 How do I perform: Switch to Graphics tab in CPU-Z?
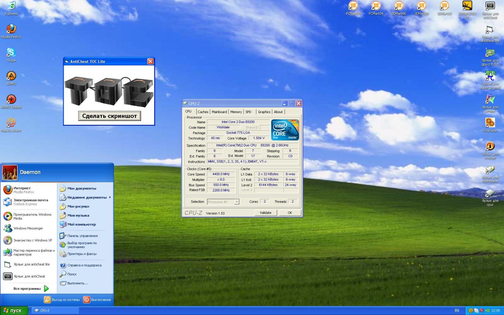tap(264, 112)
